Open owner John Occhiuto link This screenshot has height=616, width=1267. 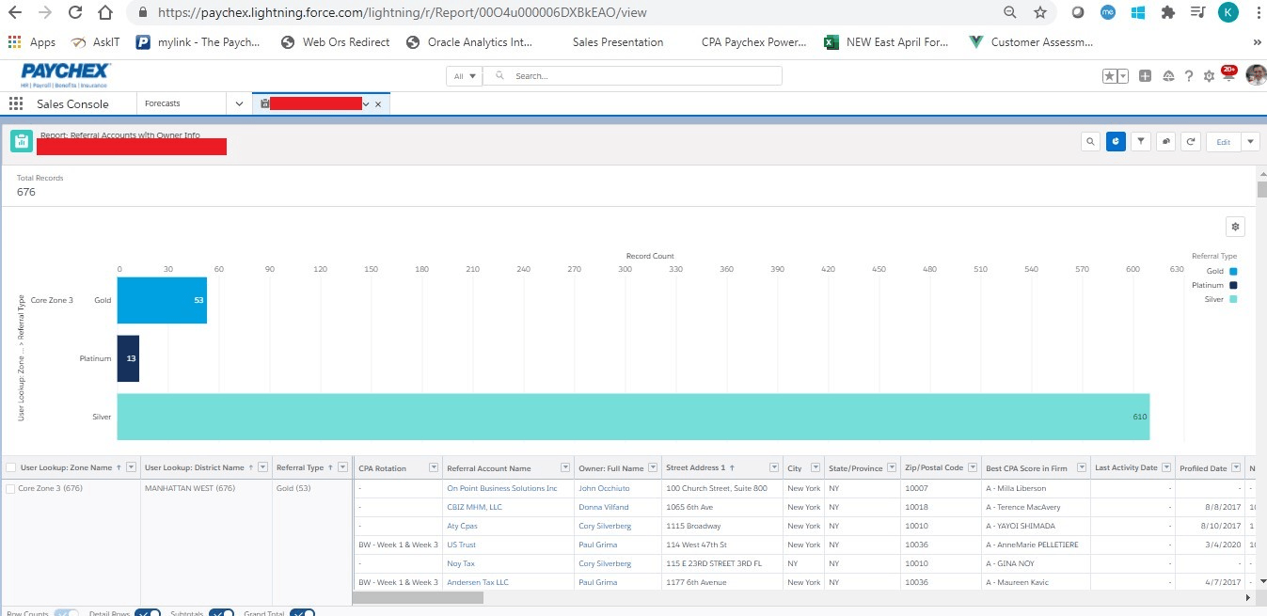(x=604, y=488)
